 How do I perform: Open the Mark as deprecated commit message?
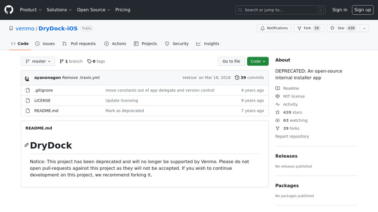point(125,110)
